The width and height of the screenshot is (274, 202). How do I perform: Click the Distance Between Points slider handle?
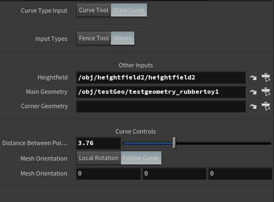point(174,143)
